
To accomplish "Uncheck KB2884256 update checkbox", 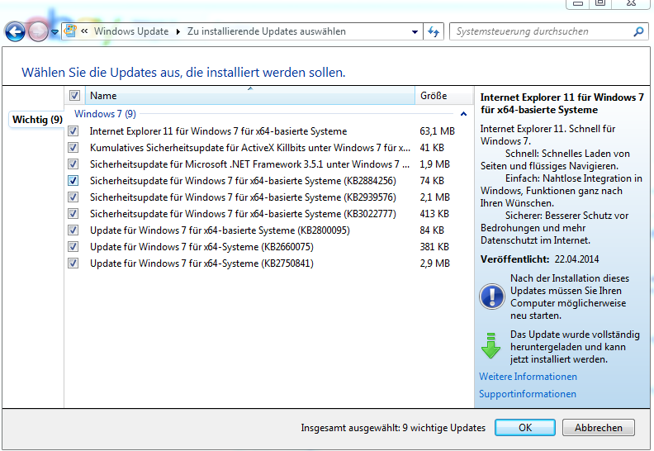I will pos(73,181).
